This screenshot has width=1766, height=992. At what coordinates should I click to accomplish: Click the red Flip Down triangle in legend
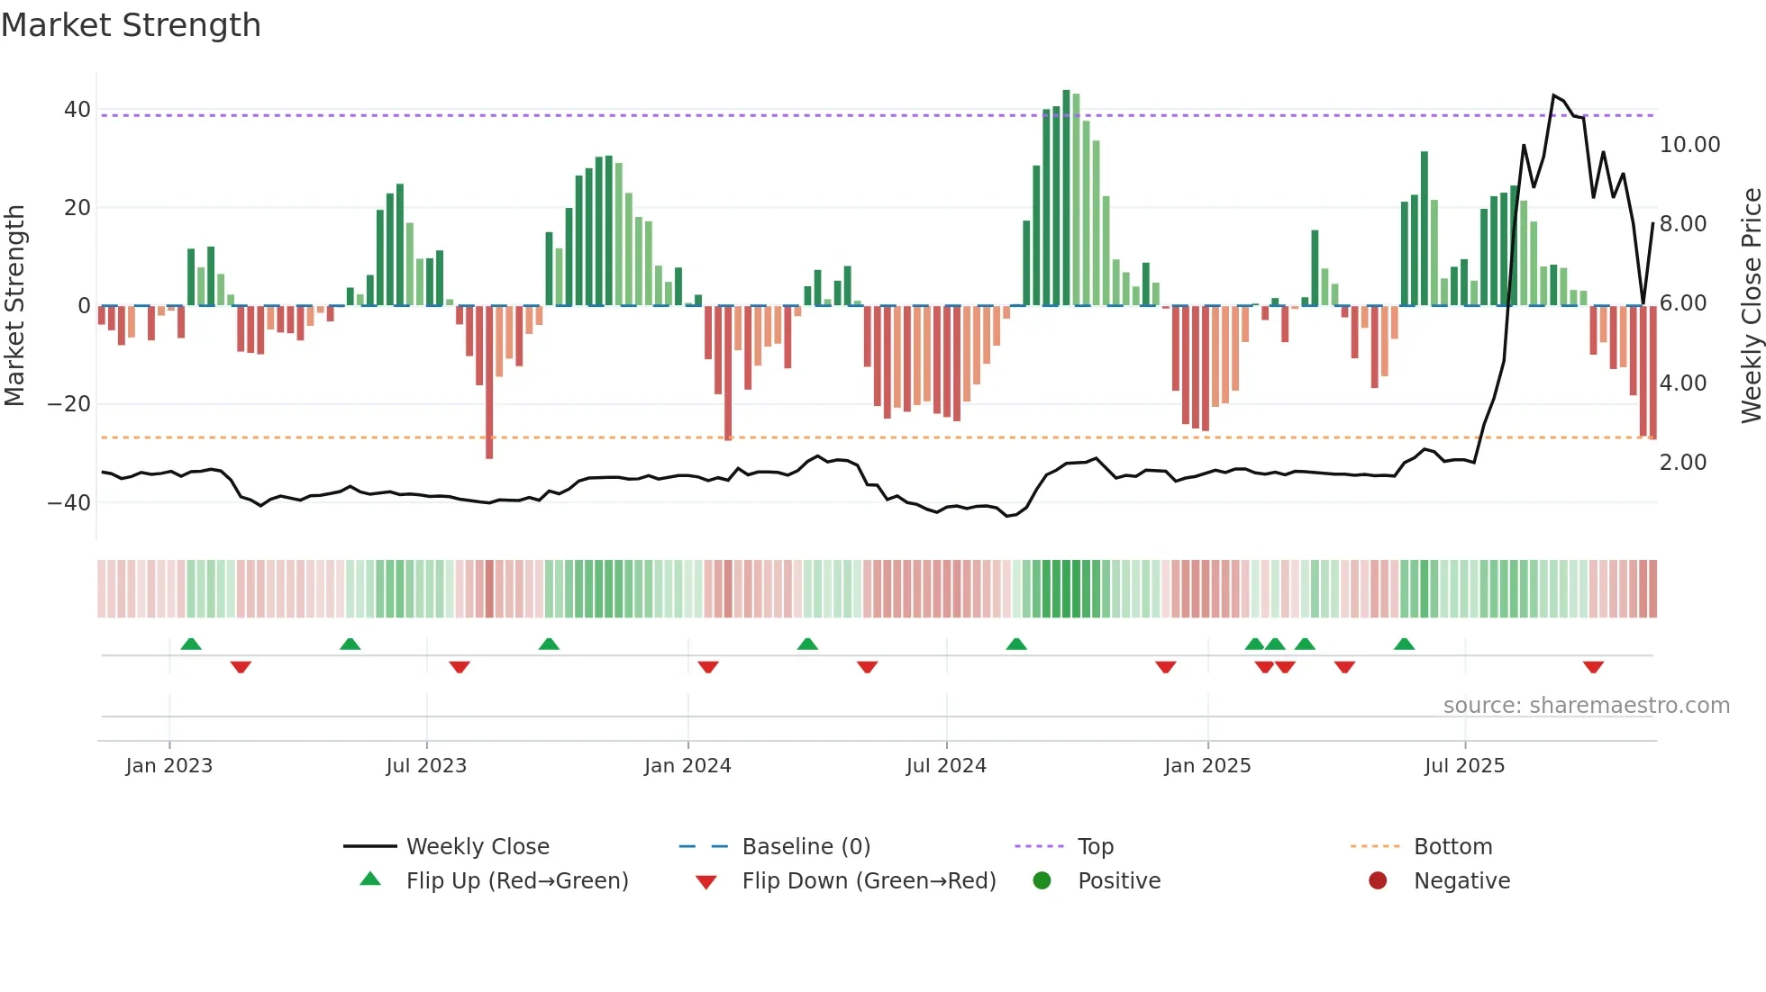(x=706, y=882)
